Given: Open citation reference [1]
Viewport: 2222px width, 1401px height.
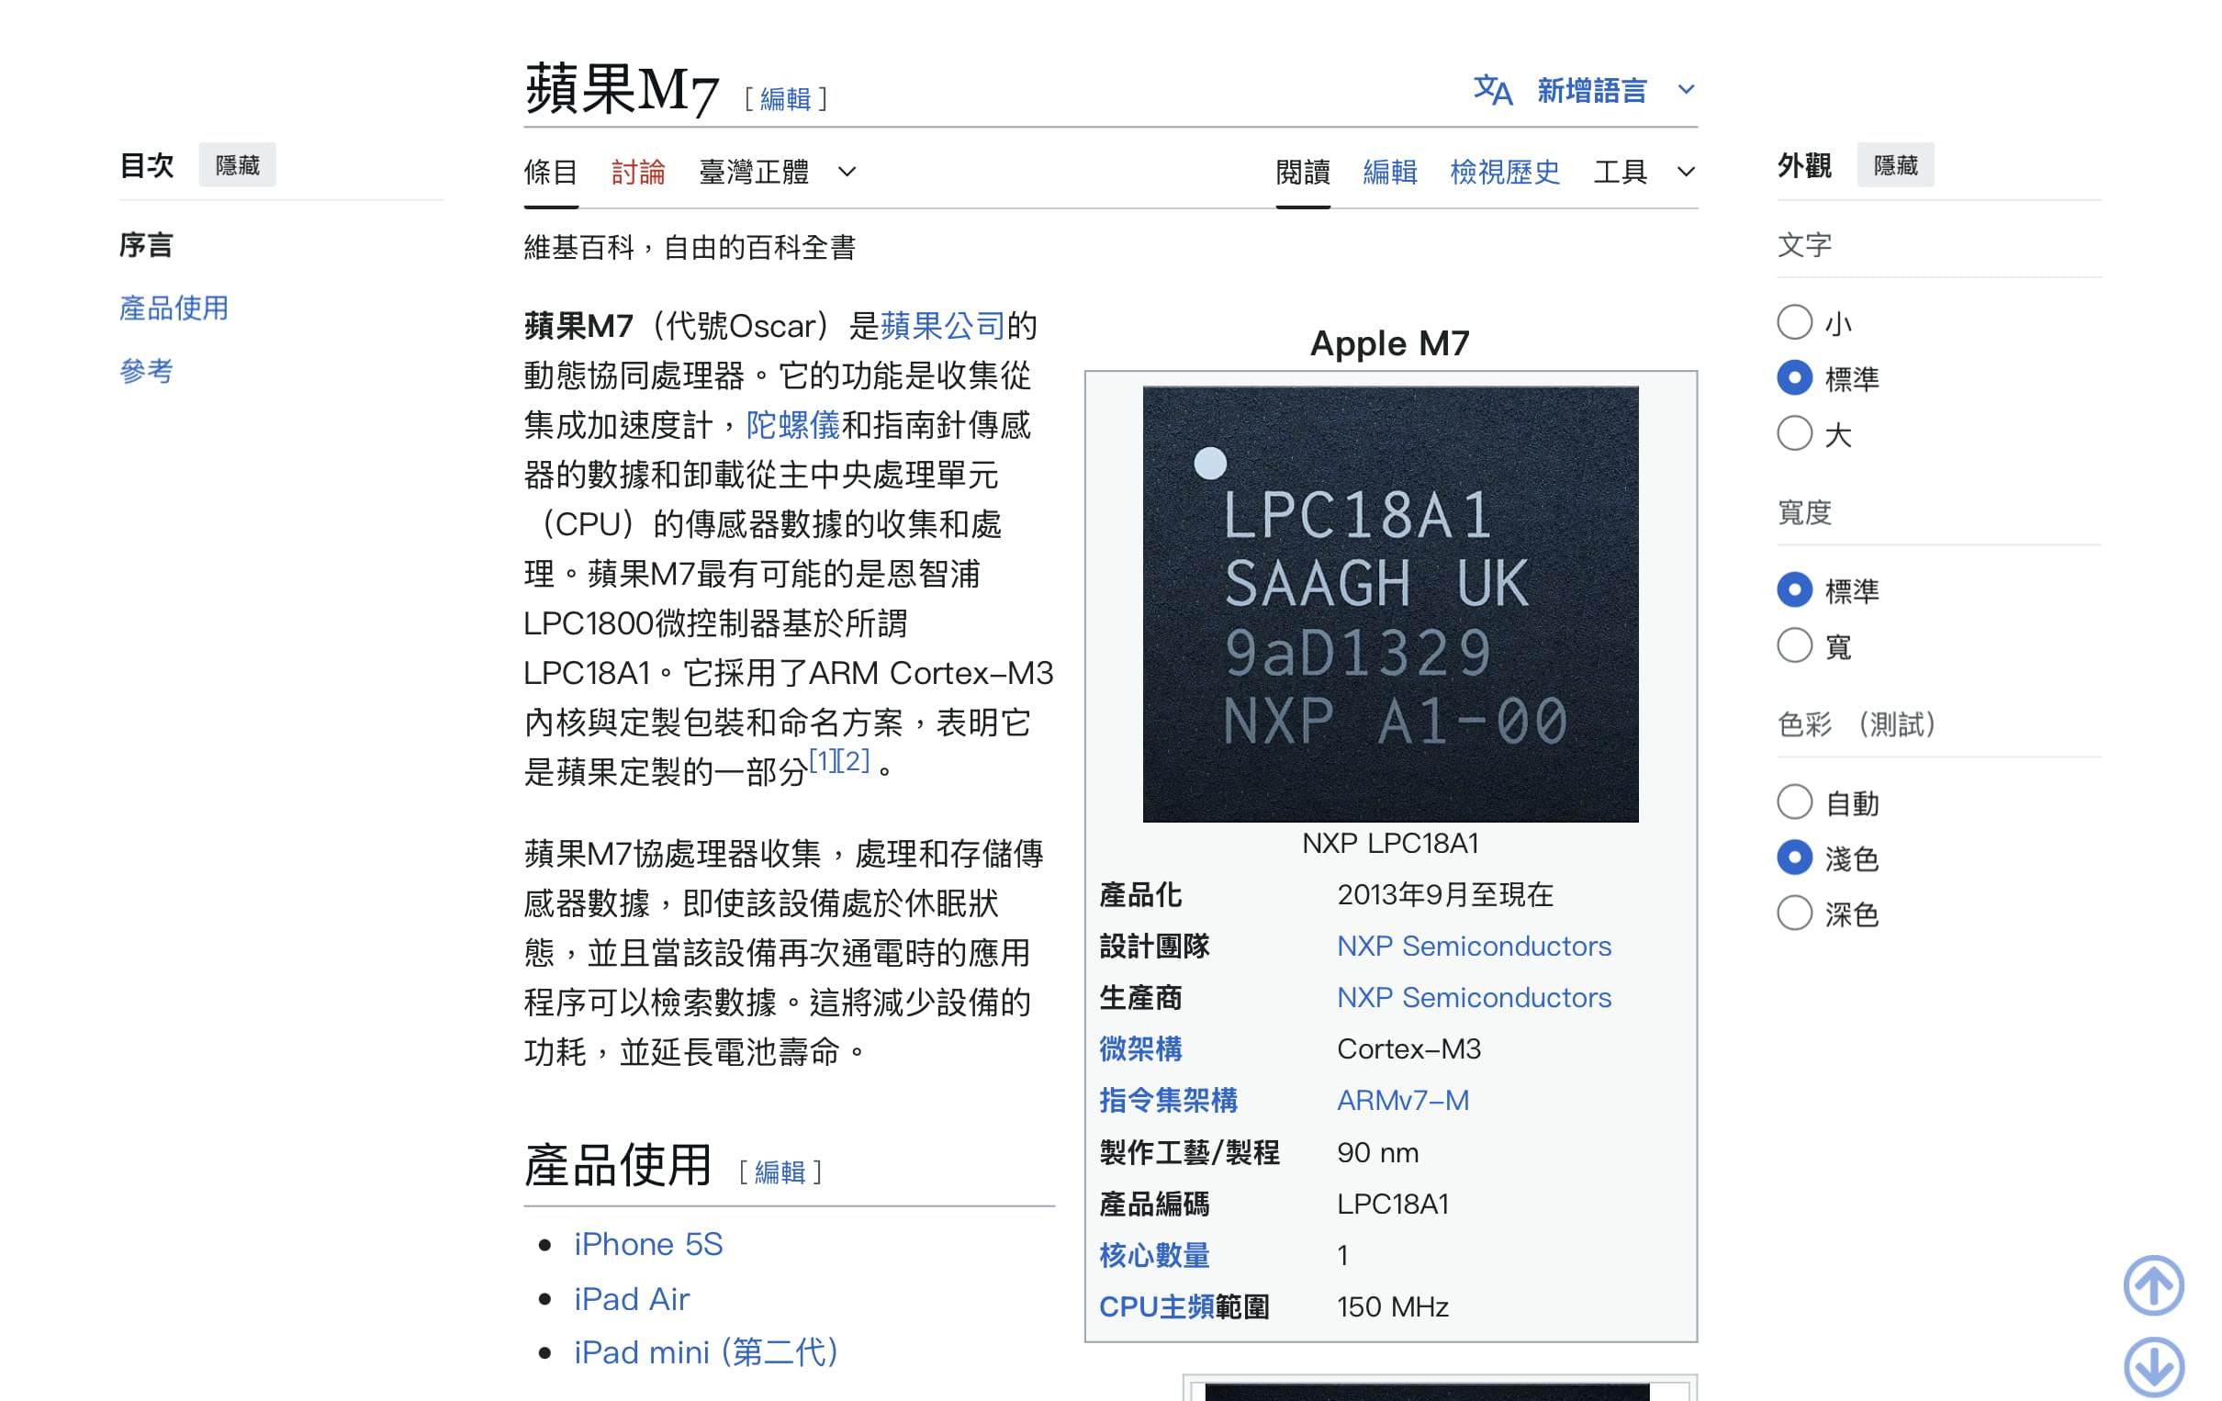Looking at the screenshot, I should (824, 760).
